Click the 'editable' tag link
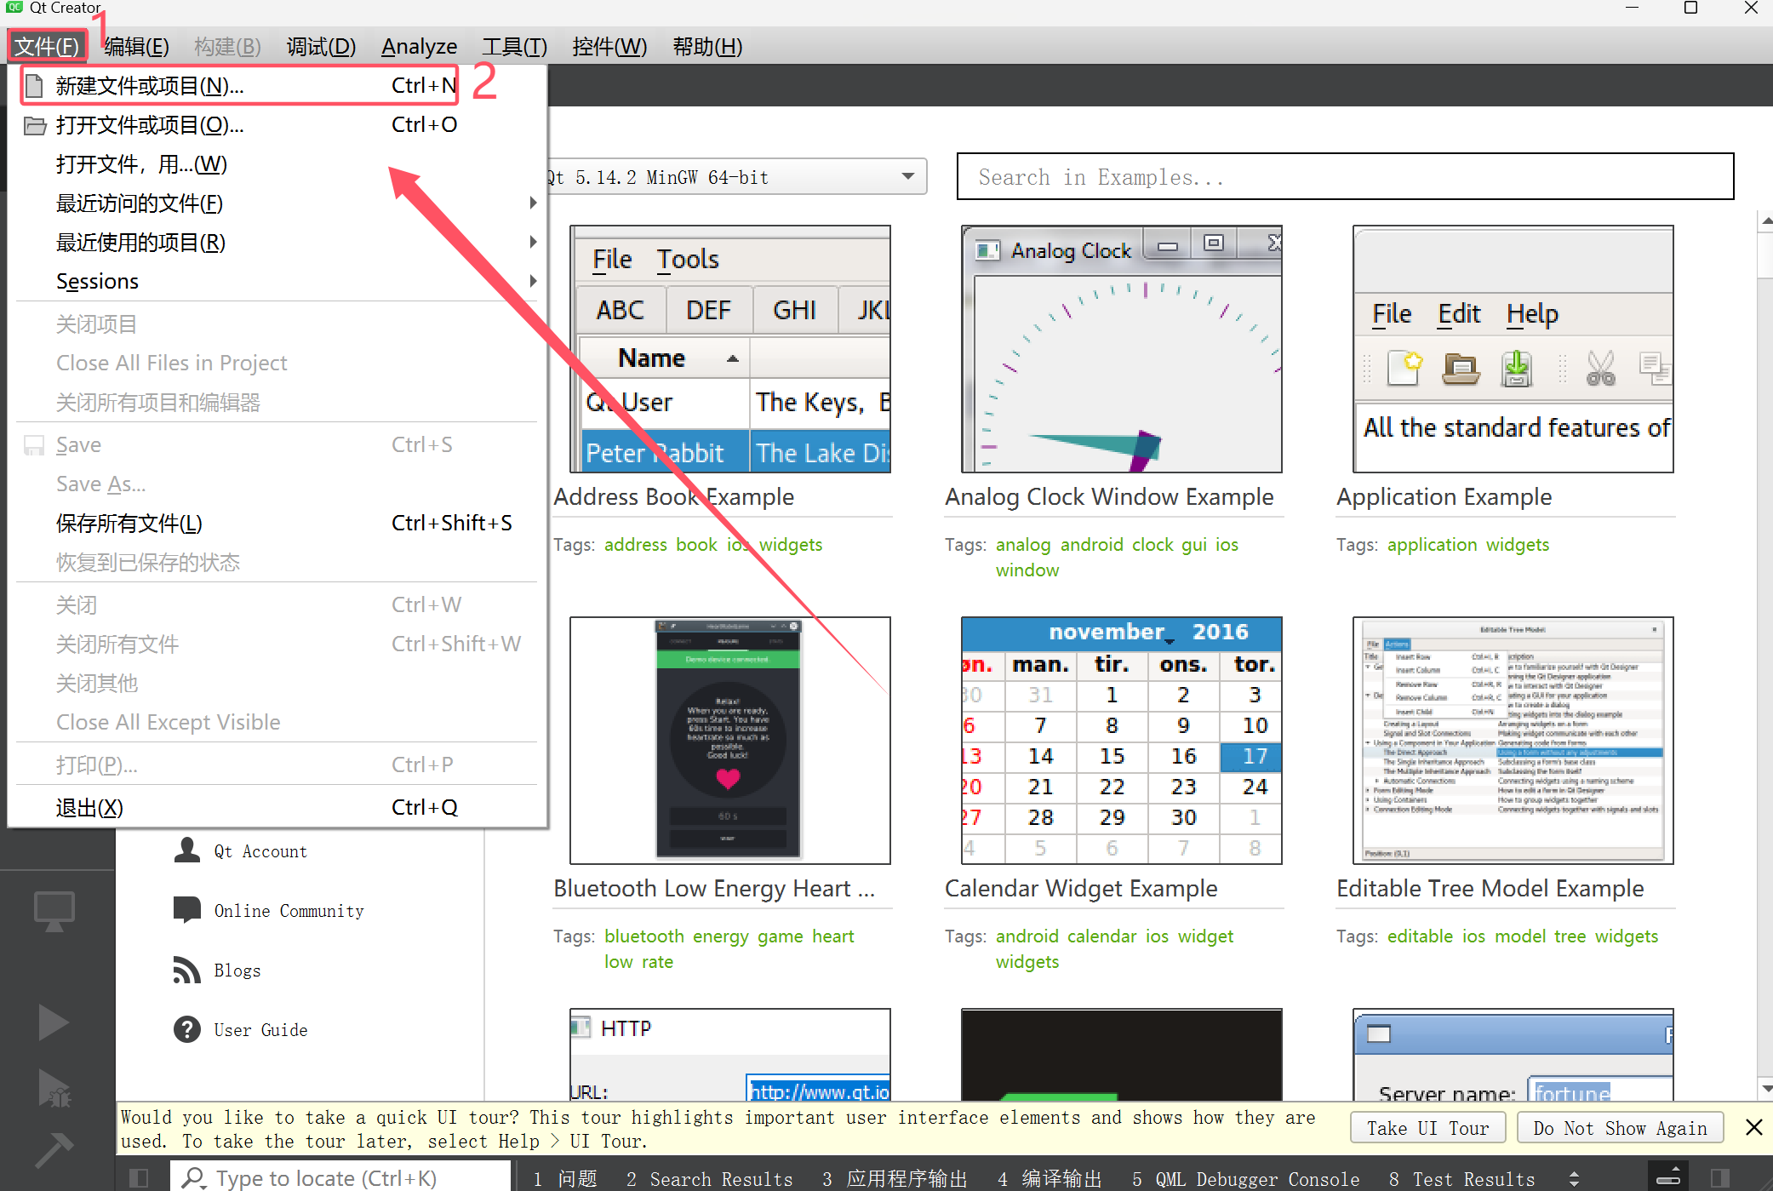The image size is (1773, 1191). [x=1420, y=936]
